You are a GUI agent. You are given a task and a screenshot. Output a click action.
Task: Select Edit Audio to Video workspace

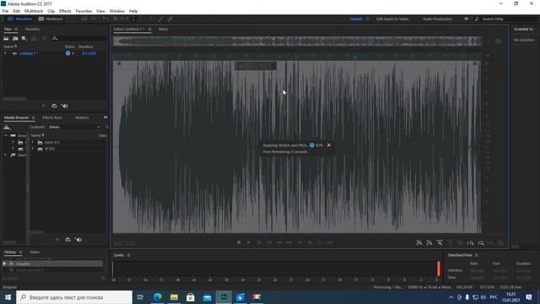tap(392, 19)
